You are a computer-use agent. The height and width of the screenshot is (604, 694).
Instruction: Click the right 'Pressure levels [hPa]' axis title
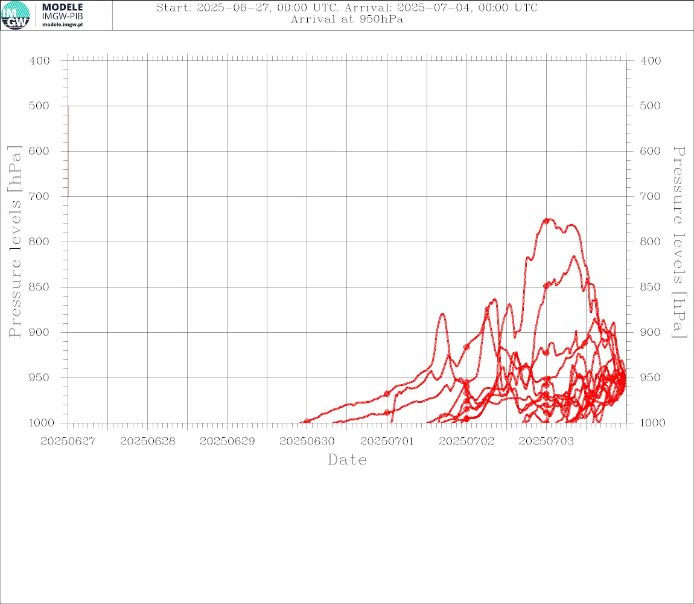coord(680,242)
